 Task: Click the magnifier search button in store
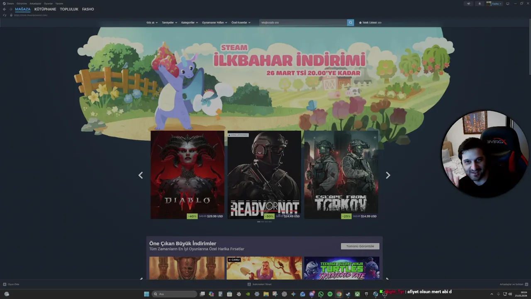click(351, 22)
